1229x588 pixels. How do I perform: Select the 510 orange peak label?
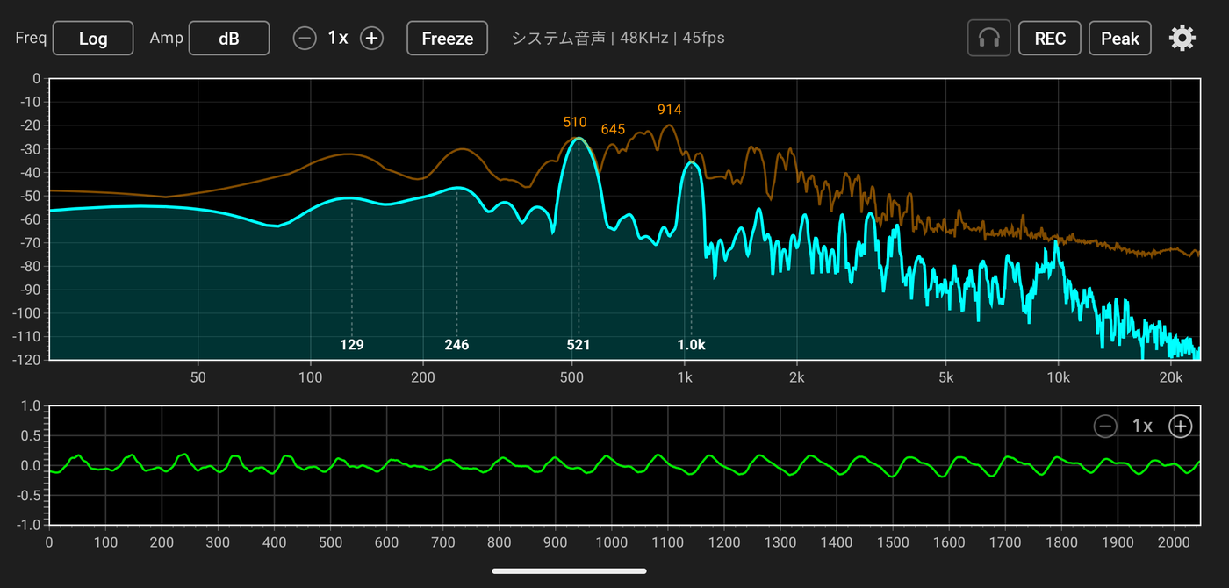coord(575,122)
